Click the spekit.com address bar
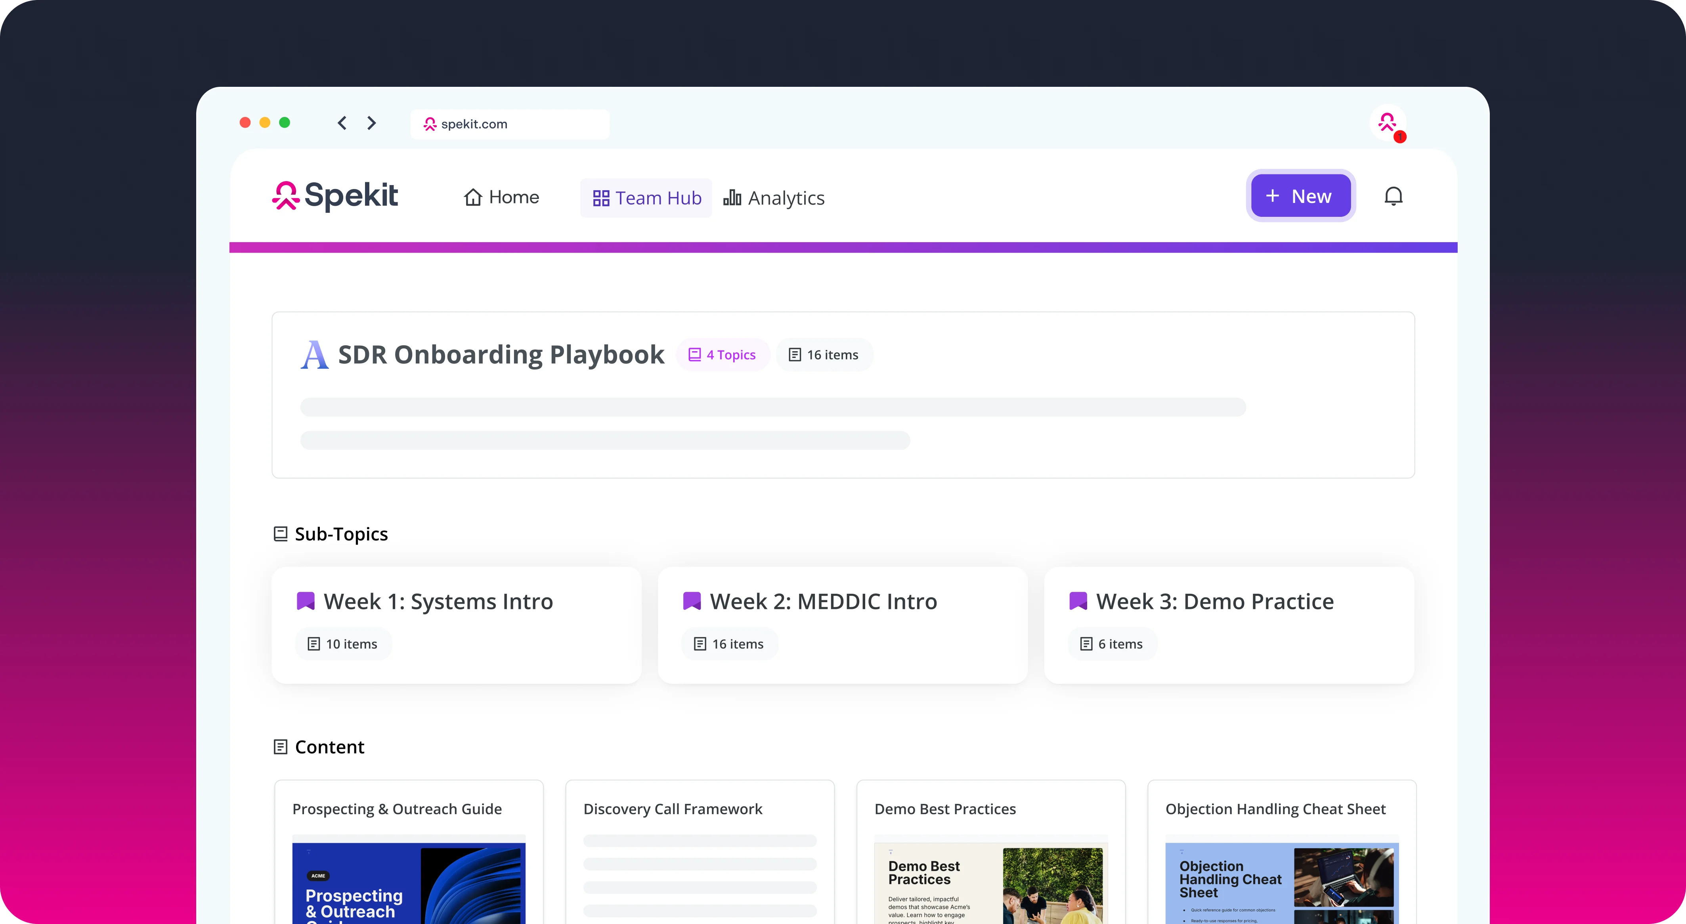 [510, 124]
